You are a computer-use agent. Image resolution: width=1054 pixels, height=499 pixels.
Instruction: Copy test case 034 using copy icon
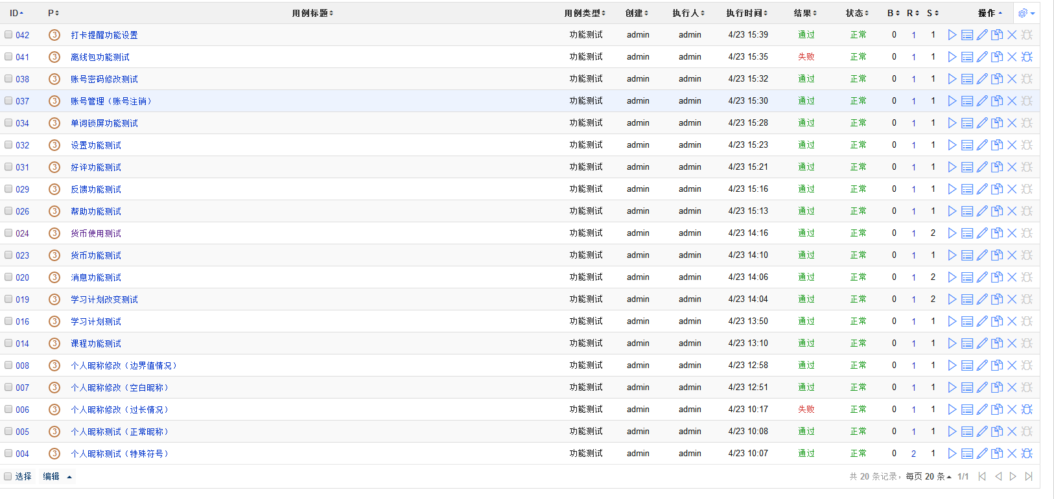pyautogui.click(x=997, y=123)
